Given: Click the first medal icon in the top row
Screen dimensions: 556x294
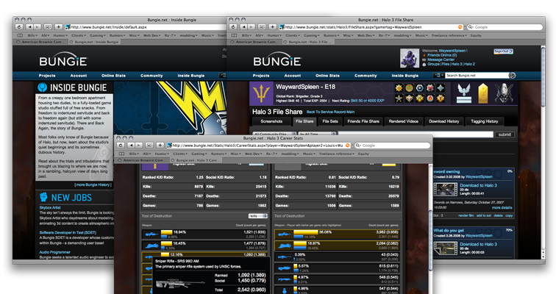Looking at the screenshot, I should coord(399,88).
